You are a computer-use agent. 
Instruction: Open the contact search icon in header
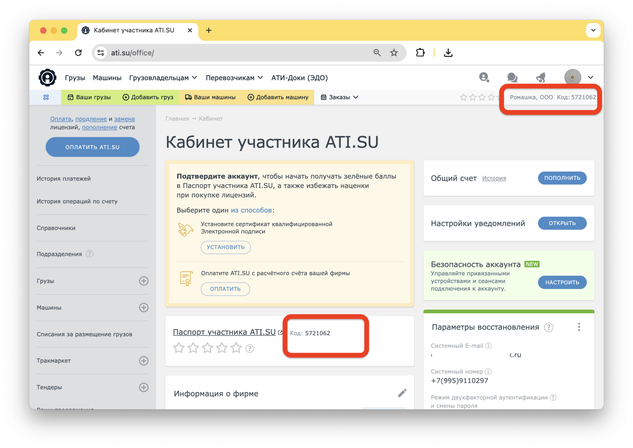tap(484, 78)
